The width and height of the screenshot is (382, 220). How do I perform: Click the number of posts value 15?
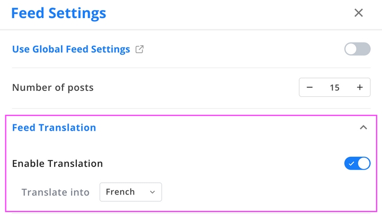(x=334, y=88)
